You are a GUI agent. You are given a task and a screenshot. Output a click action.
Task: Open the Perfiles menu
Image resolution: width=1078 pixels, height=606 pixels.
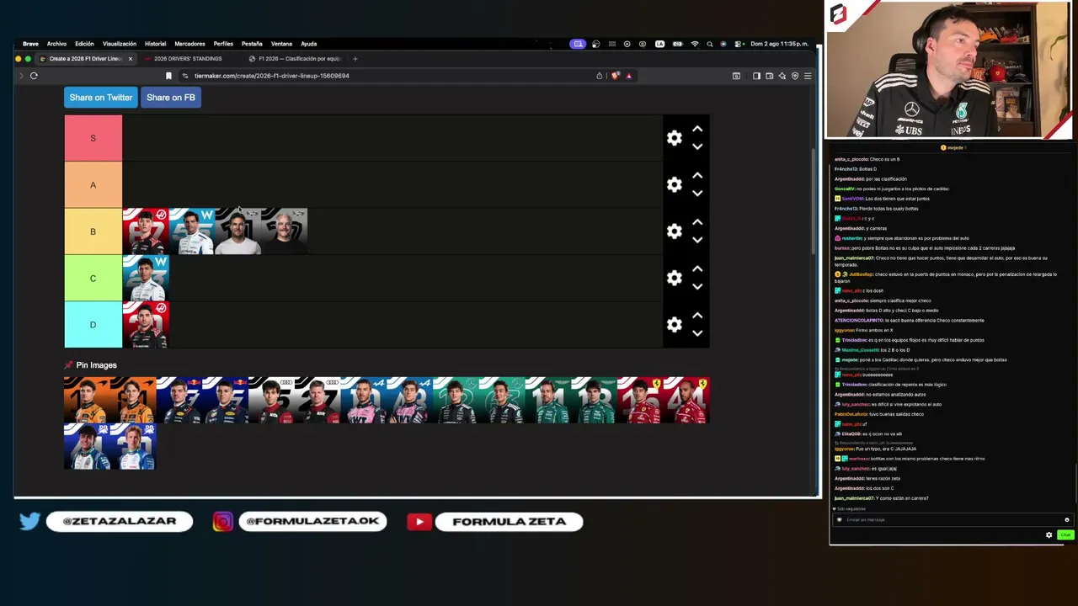click(x=223, y=44)
